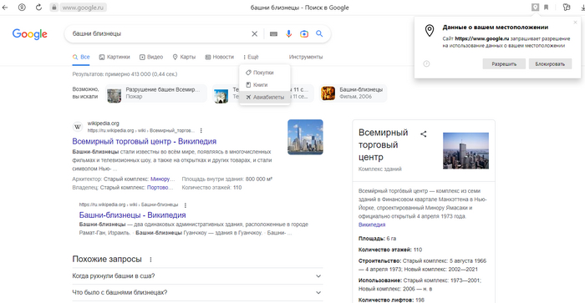Clear the search query with the X icon
585x303 pixels.
coord(254,34)
